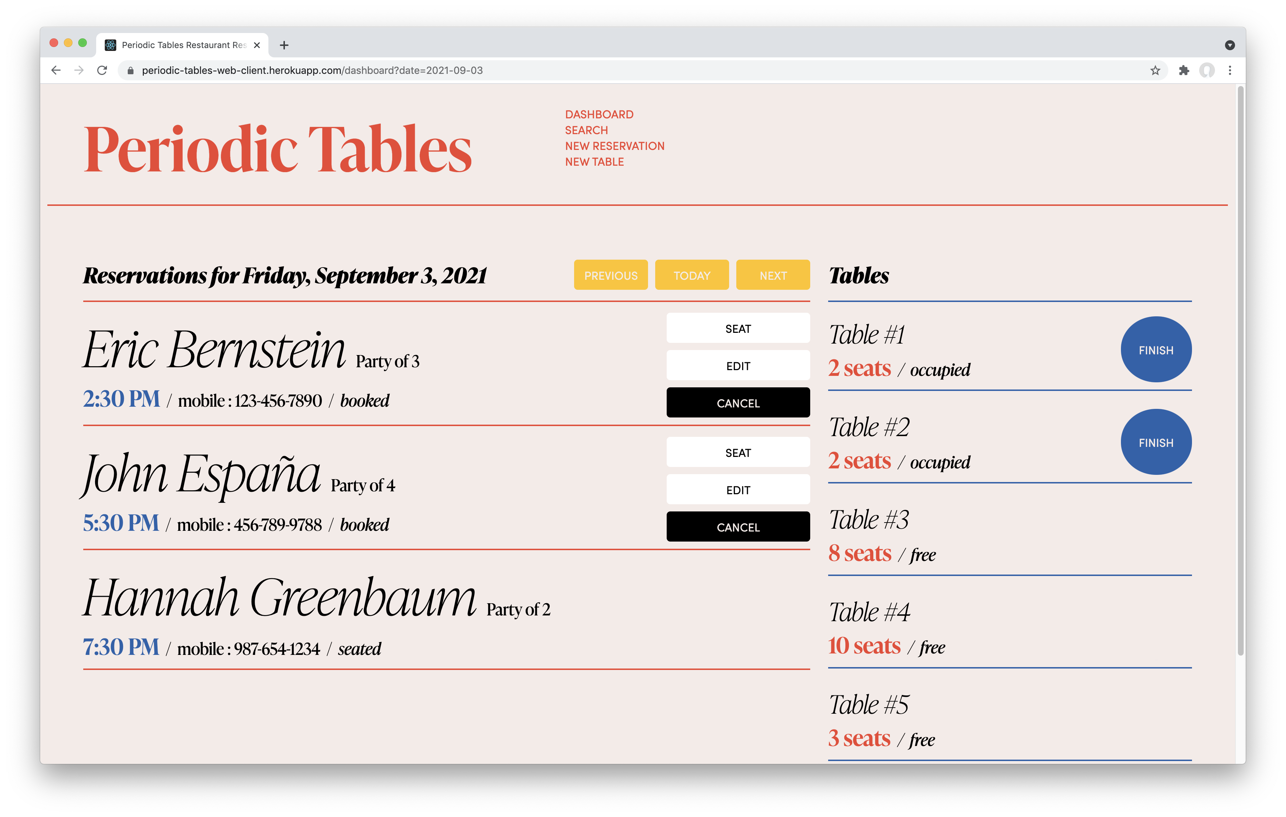Click the browser forward arrow
1286x817 pixels.
pyautogui.click(x=79, y=70)
